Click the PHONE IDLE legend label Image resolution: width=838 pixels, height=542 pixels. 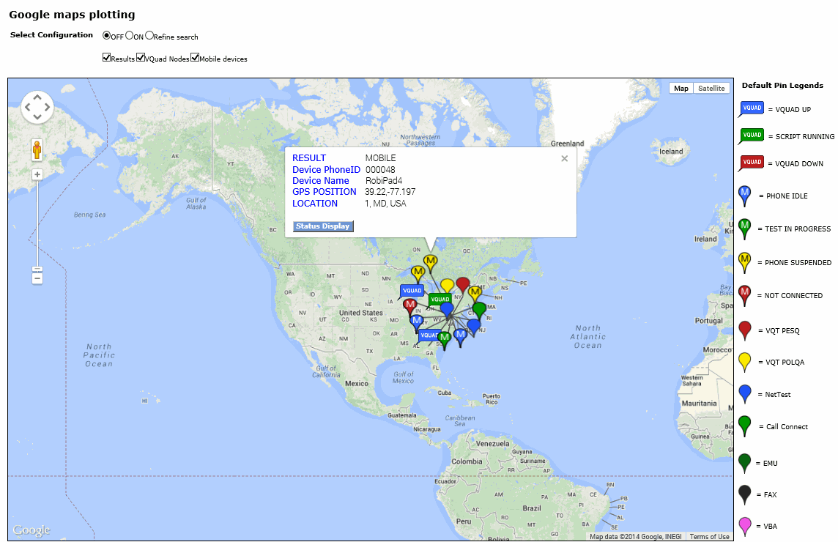(787, 196)
